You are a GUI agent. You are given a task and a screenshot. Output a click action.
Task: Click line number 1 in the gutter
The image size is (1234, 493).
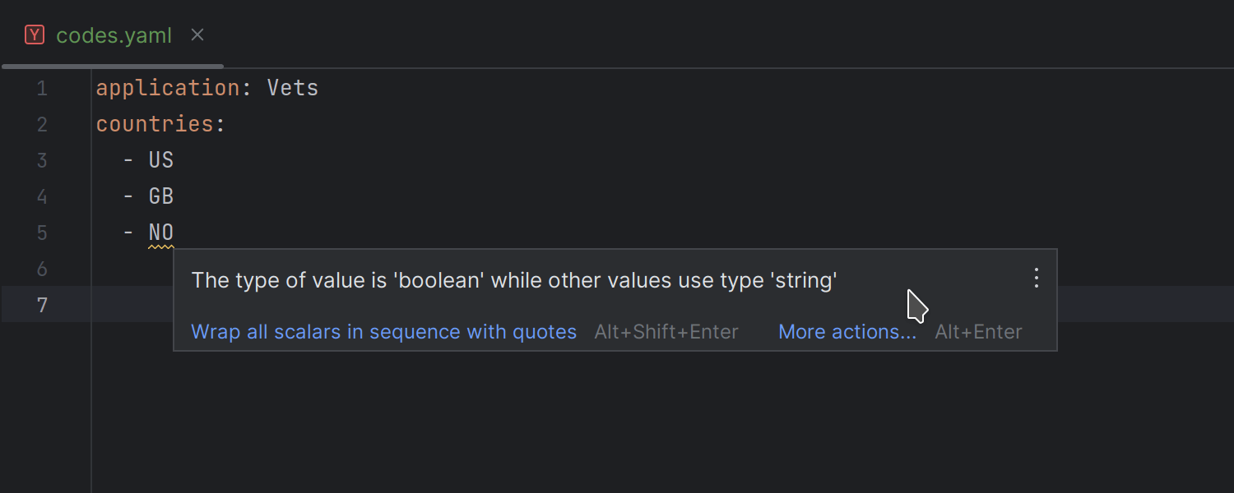coord(42,88)
